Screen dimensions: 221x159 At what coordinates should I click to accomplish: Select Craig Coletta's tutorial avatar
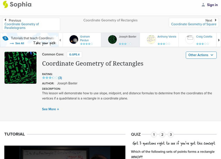point(190,39)
